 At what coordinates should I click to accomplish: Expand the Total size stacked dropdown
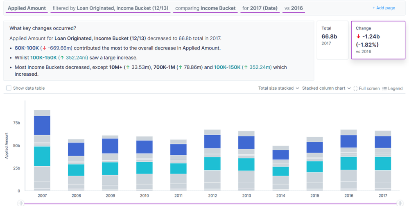(x=278, y=88)
